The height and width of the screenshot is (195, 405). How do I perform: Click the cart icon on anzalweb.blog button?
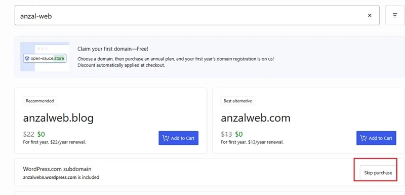(166, 138)
